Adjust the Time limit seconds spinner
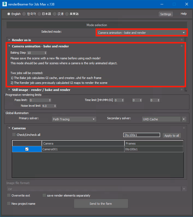This screenshot has height=217, width=193. pyautogui.click(x=158, y=100)
